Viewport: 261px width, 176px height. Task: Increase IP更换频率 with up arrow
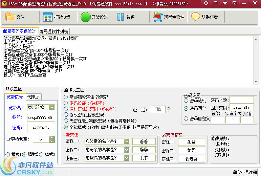point(52,137)
